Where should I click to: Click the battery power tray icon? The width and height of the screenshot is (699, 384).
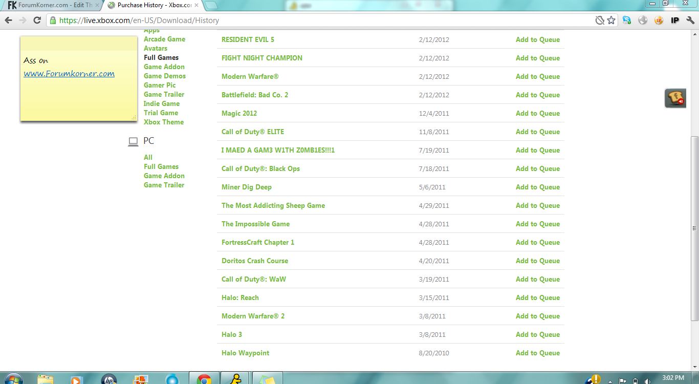coord(635,380)
